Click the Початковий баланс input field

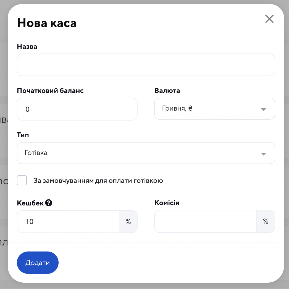(x=77, y=109)
